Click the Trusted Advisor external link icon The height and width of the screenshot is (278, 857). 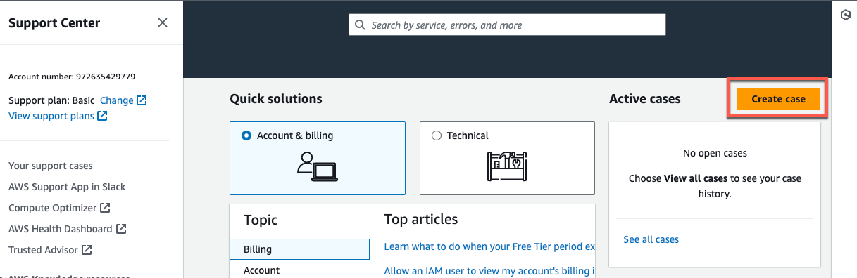[87, 250]
